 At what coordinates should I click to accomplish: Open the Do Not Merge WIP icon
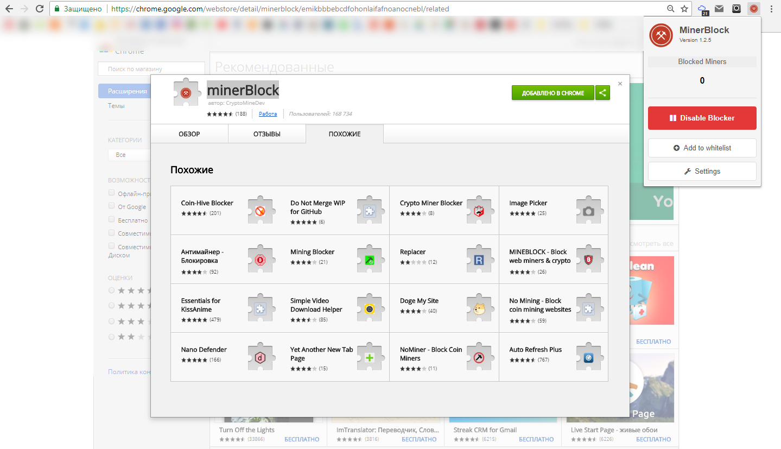point(371,211)
